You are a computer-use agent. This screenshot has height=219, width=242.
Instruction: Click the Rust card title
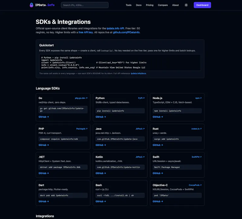coord(155,129)
